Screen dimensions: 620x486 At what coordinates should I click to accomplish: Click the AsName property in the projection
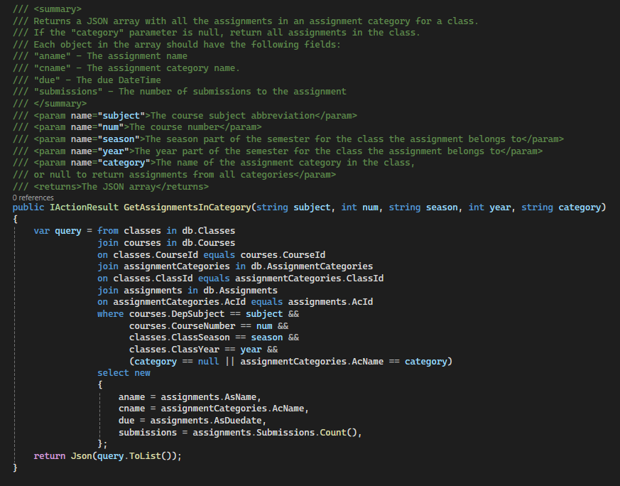point(245,396)
